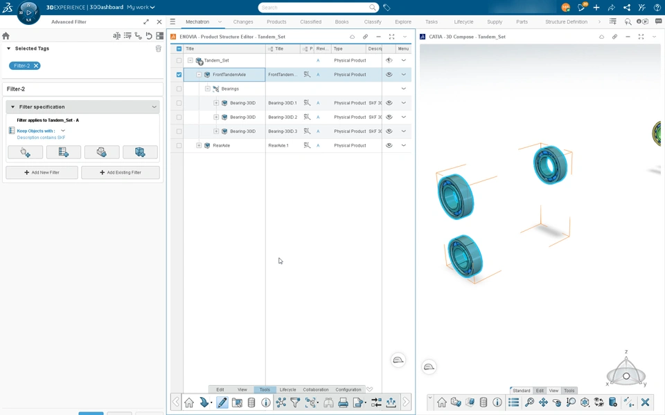
Task: Click the Keep Objects with link
Action: (x=35, y=131)
